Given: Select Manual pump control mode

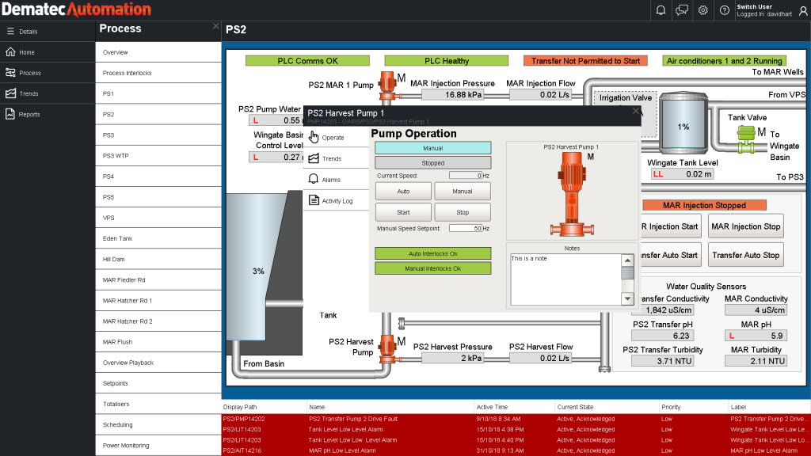Looking at the screenshot, I should (463, 191).
